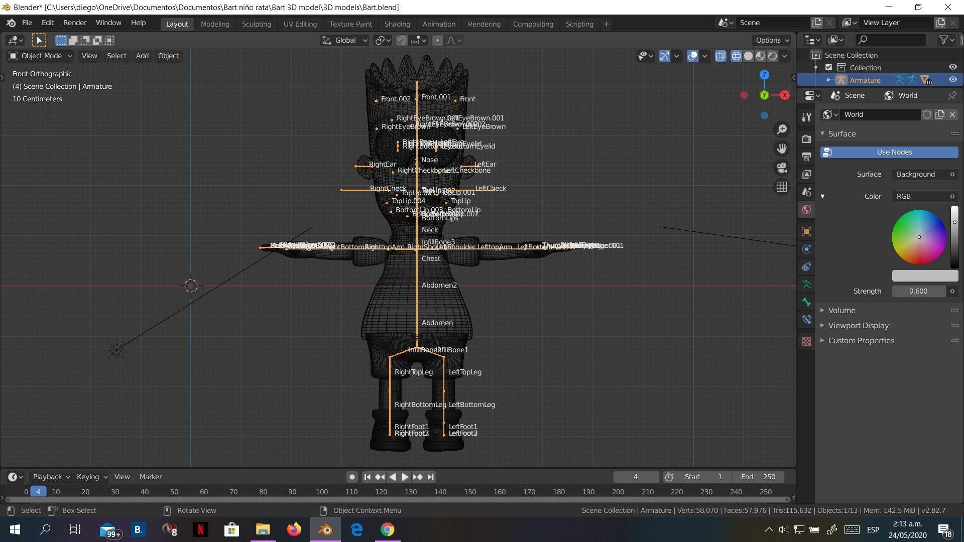Click new World datablock copy button
The height and width of the screenshot is (542, 964).
[x=939, y=114]
